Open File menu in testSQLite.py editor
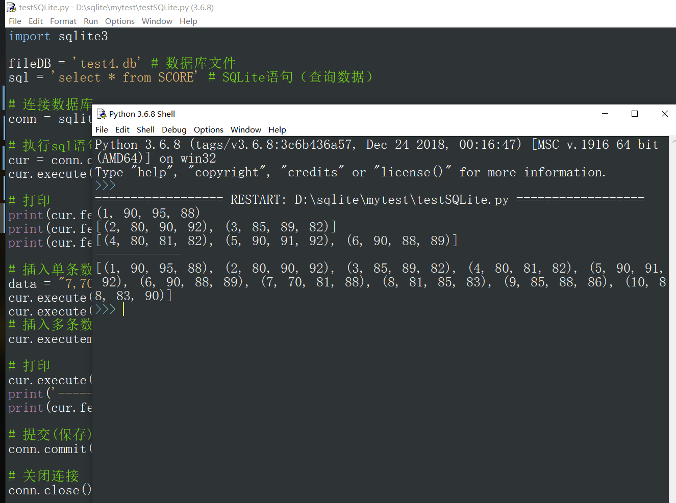676x503 pixels. click(x=15, y=21)
